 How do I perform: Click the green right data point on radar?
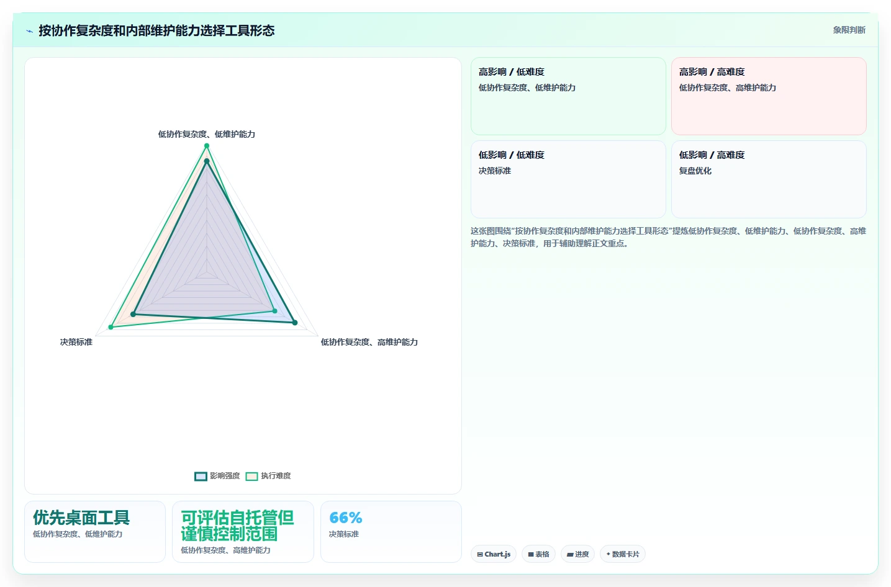[x=275, y=311]
